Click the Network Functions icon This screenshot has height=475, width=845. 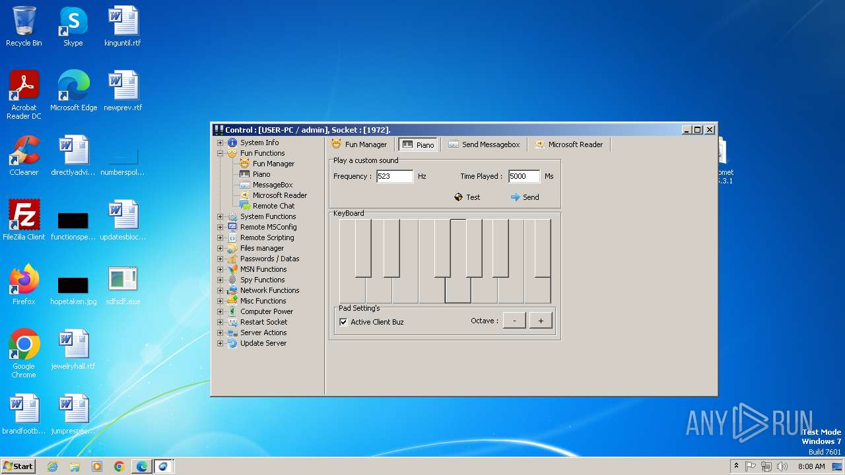point(232,290)
